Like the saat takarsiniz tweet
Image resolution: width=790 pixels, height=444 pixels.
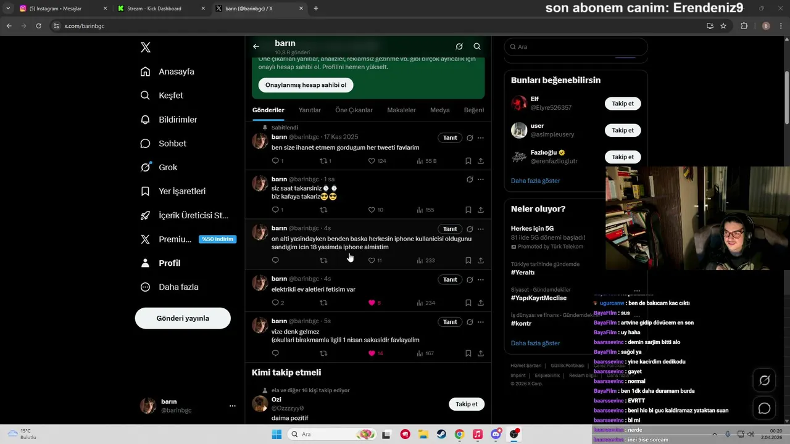click(x=376, y=210)
